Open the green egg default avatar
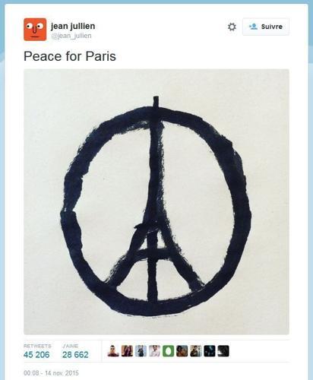The width and height of the screenshot is (313, 380). 168,351
